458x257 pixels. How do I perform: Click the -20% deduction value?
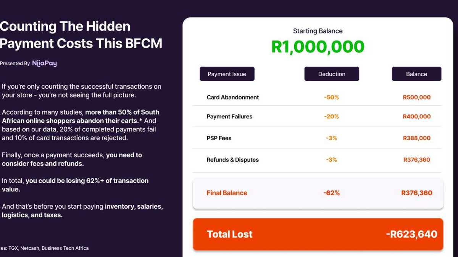click(331, 117)
